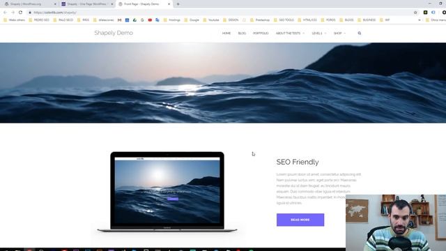Click the browser back arrow

(x=5, y=13)
